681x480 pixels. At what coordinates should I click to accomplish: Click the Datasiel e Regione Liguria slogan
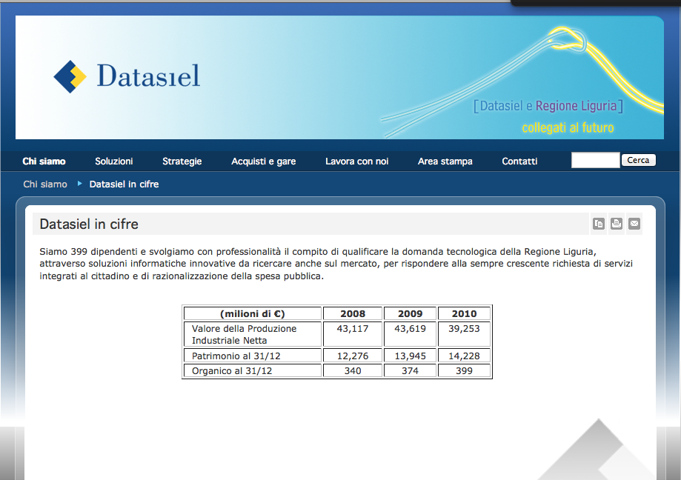(x=548, y=106)
